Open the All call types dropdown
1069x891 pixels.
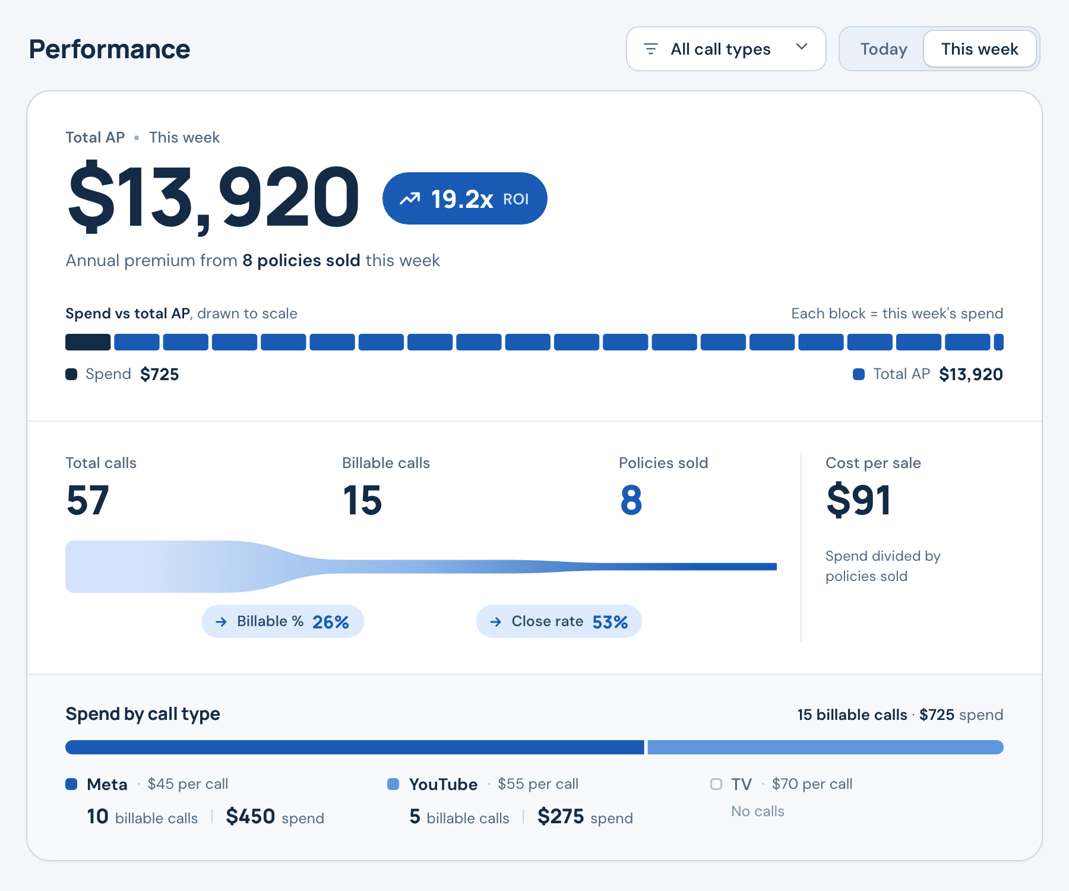pos(726,49)
